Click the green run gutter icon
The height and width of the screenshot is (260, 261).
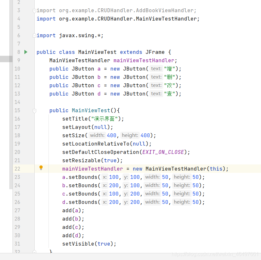pos(26,52)
